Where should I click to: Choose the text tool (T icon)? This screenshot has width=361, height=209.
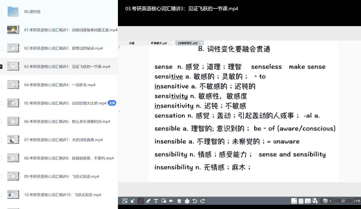click(x=156, y=201)
